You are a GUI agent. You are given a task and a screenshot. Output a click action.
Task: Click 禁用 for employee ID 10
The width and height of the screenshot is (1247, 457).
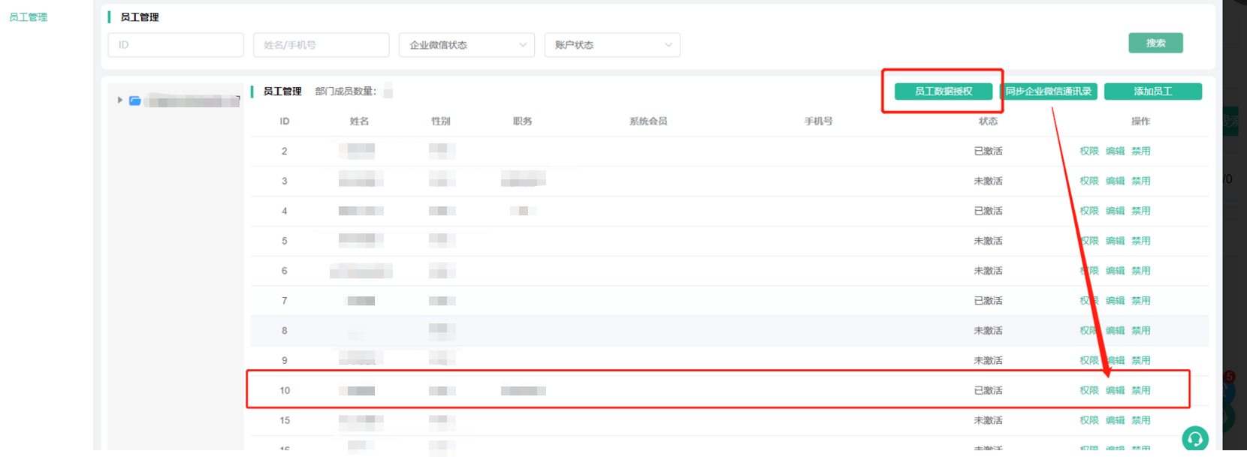click(1141, 391)
